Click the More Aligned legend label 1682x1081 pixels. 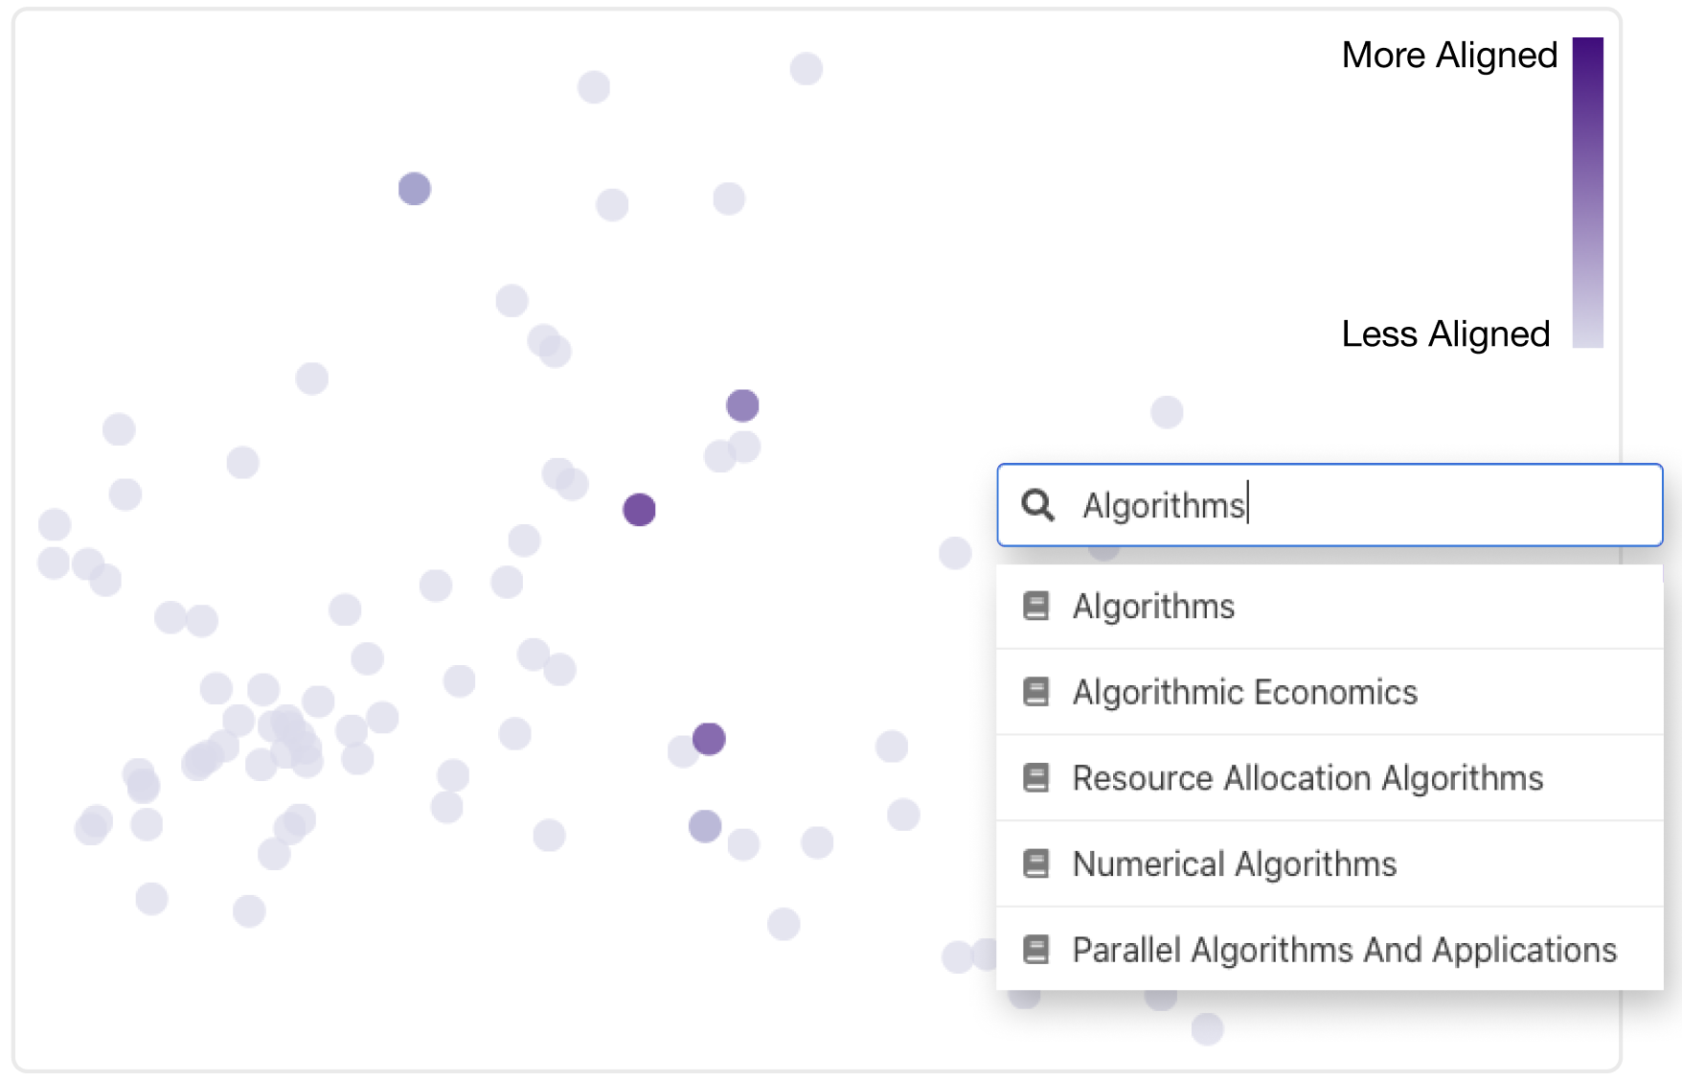coord(1449,56)
